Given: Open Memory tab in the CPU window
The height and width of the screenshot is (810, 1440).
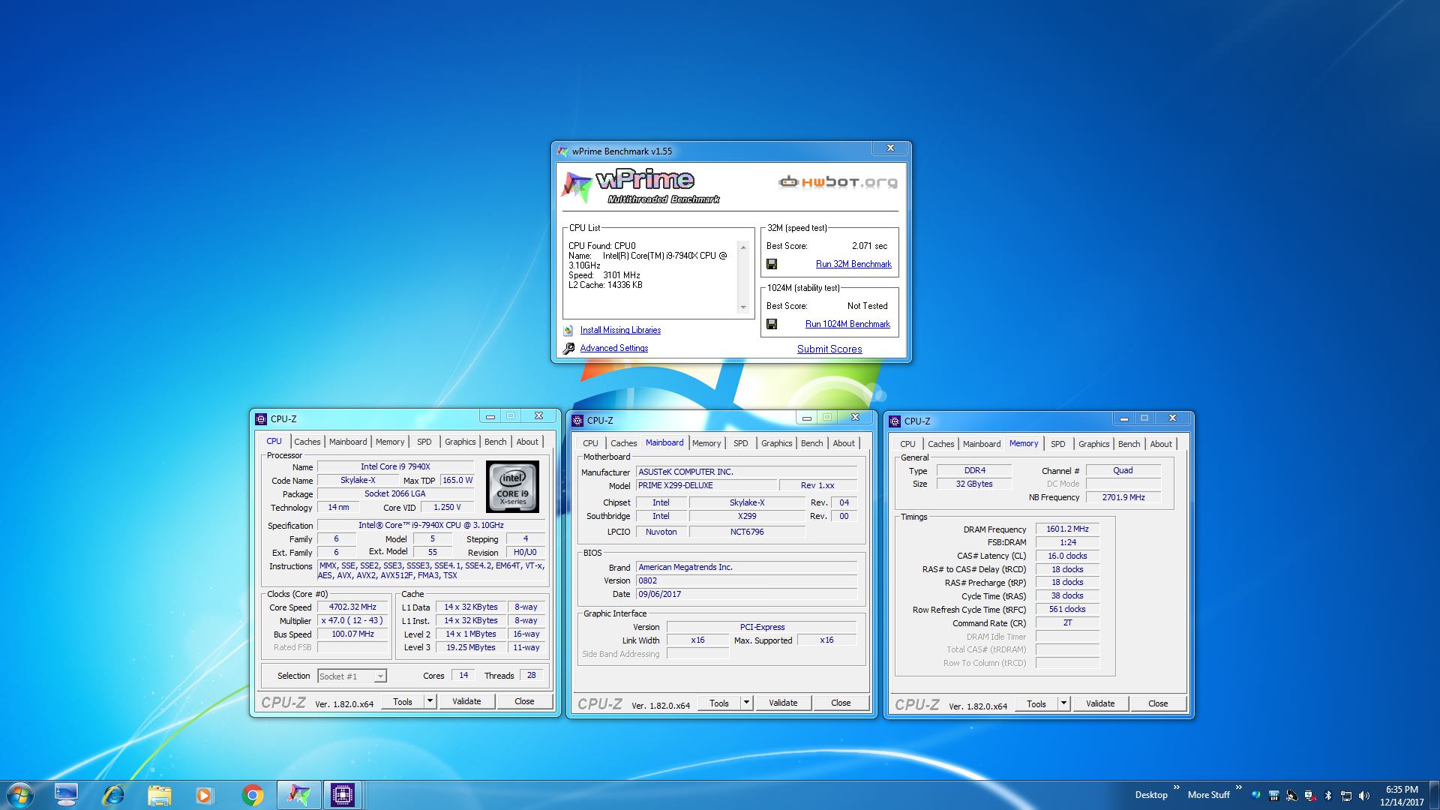Looking at the screenshot, I should pyautogui.click(x=390, y=442).
